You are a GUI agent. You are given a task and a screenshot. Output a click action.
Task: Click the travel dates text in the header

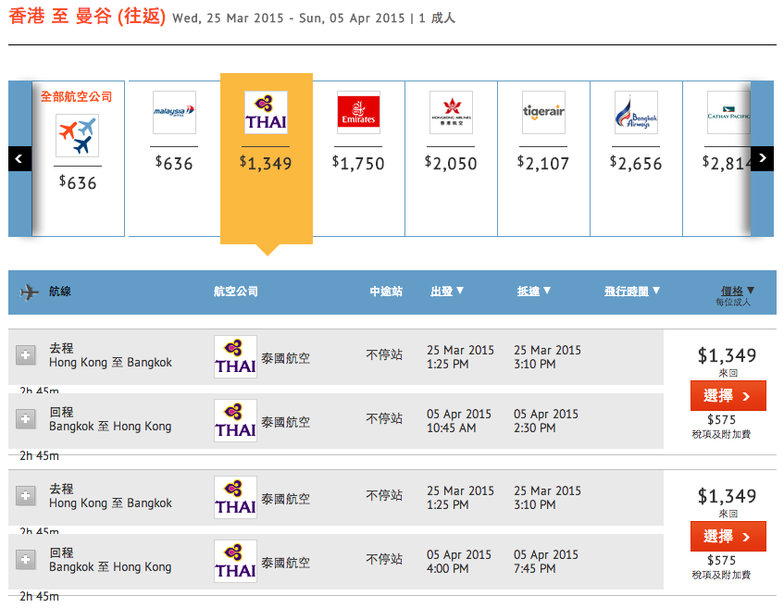[x=289, y=18]
